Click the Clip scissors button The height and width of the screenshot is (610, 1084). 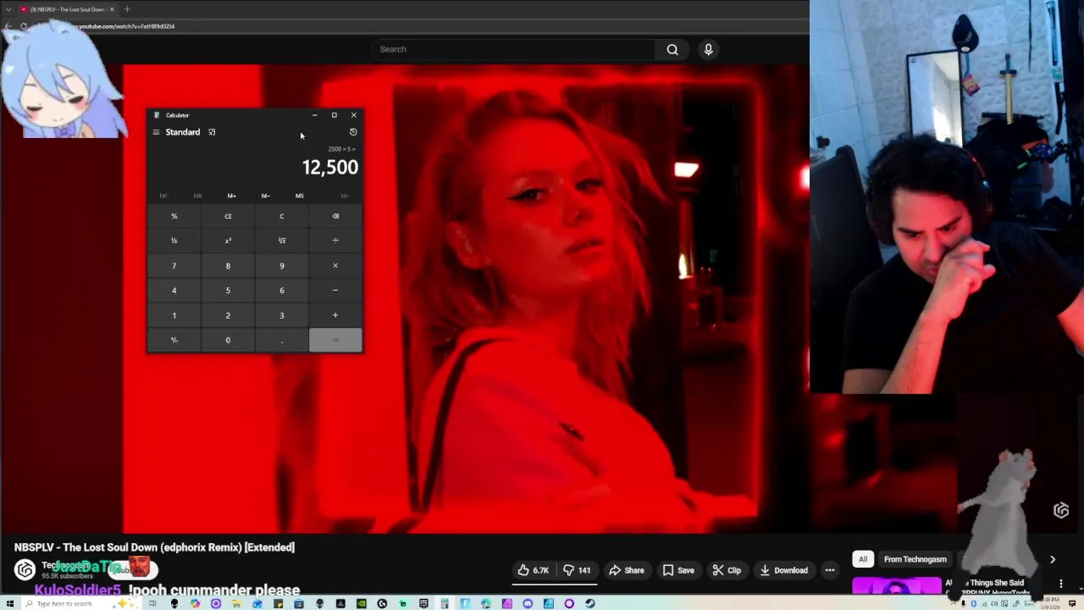click(727, 570)
